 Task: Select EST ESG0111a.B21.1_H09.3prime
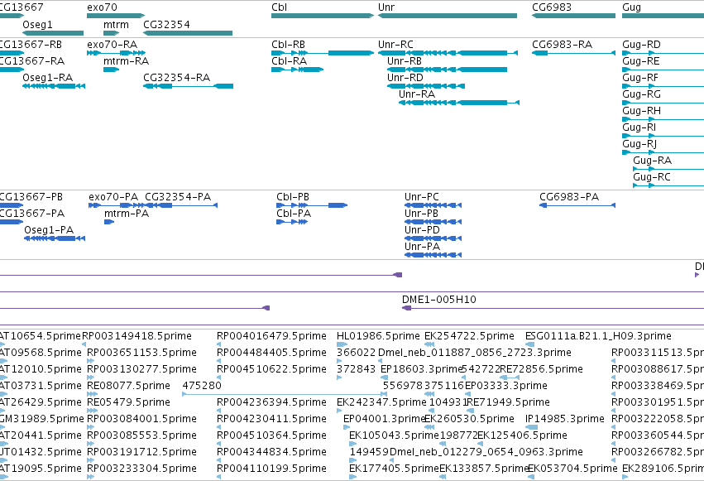pyautogui.click(x=529, y=344)
